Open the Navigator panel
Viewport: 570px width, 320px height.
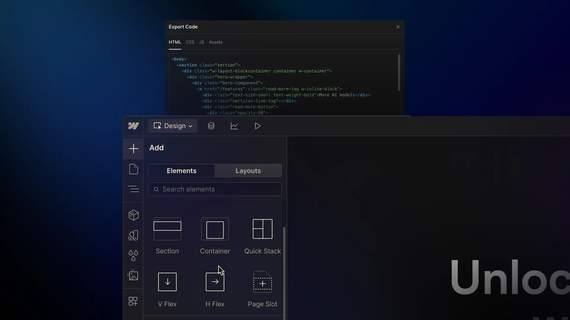click(x=133, y=189)
